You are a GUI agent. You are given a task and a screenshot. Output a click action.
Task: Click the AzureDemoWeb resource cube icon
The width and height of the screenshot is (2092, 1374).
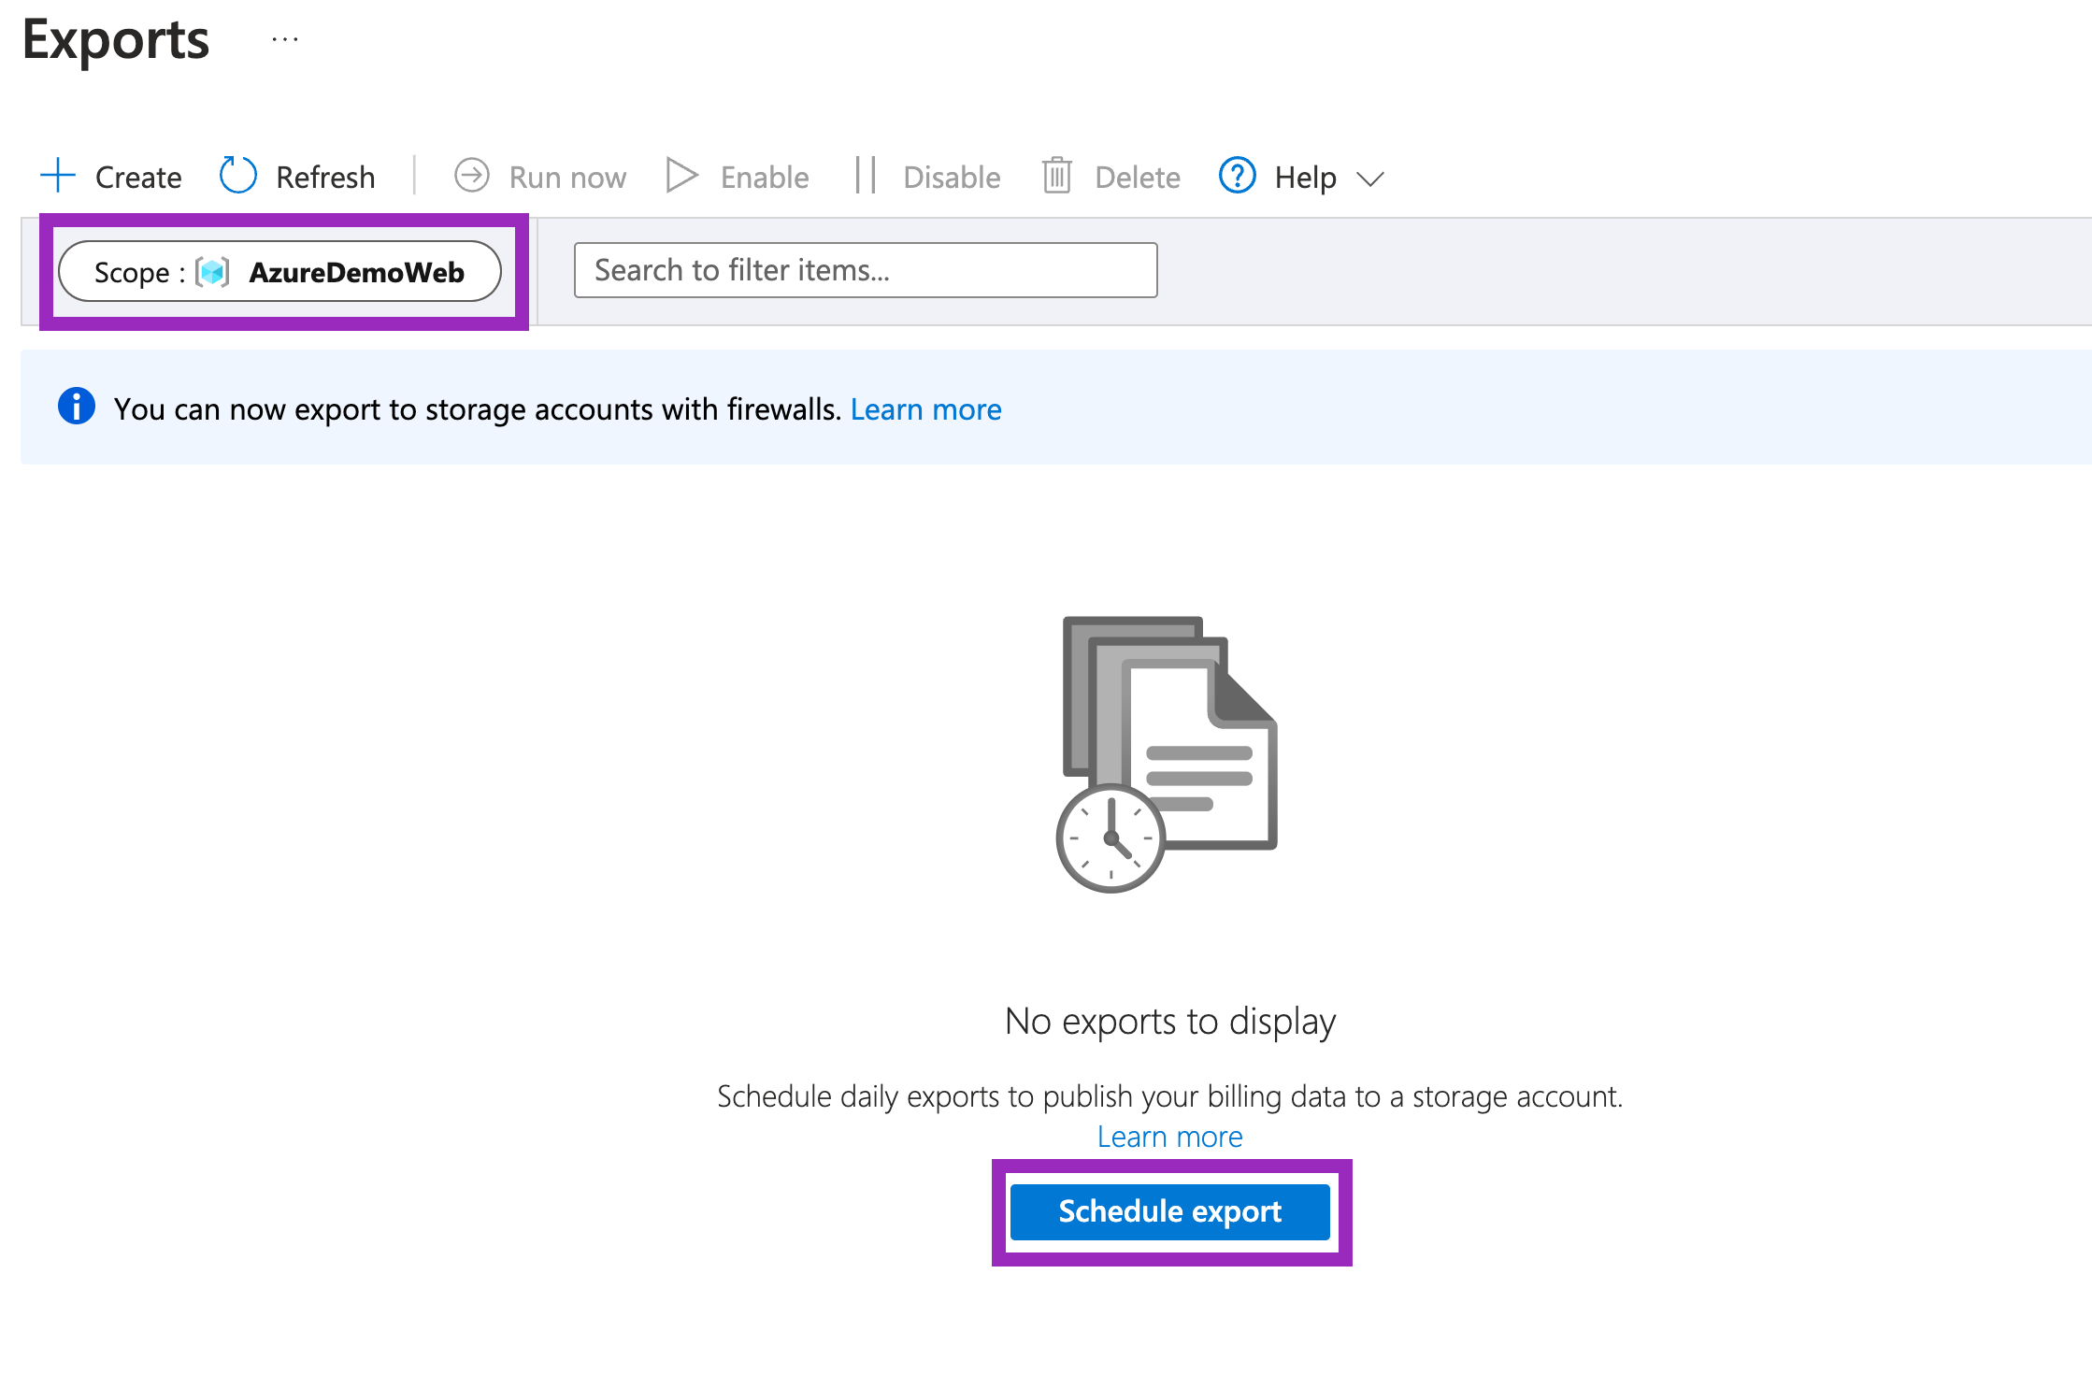(x=212, y=272)
